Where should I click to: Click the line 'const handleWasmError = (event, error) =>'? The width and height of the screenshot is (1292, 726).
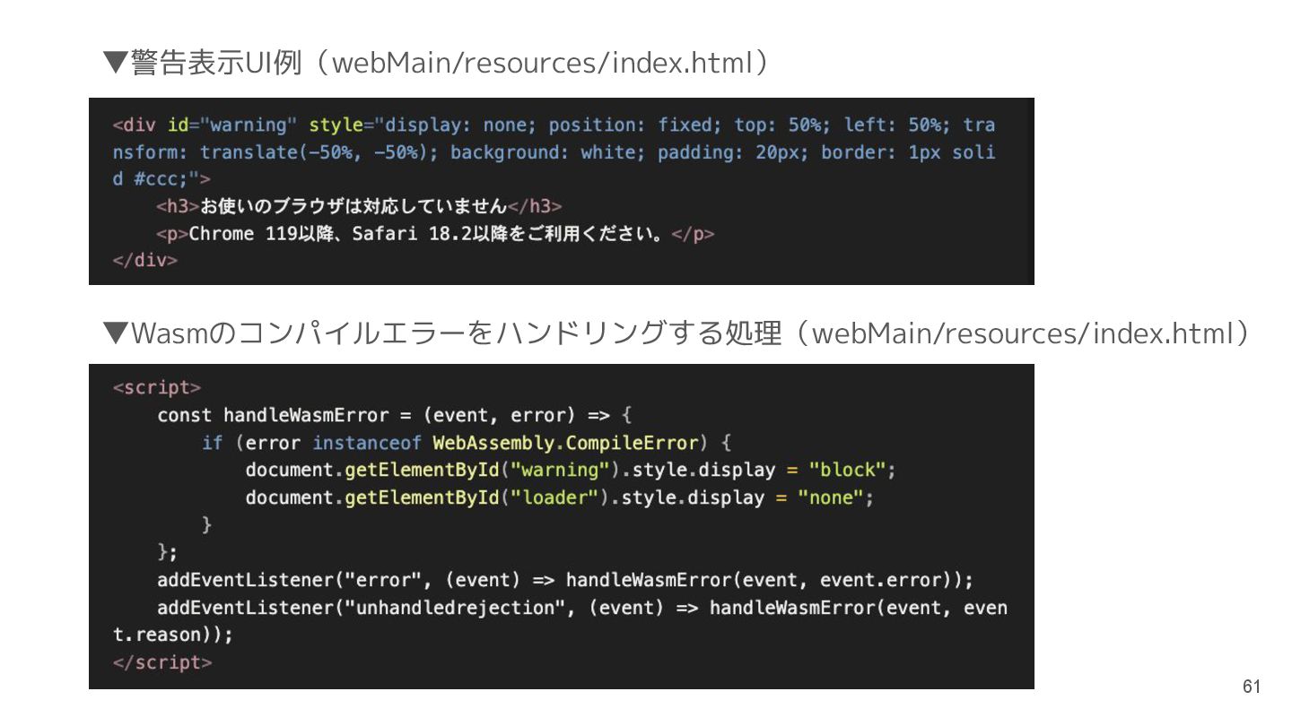pyautogui.click(x=396, y=415)
